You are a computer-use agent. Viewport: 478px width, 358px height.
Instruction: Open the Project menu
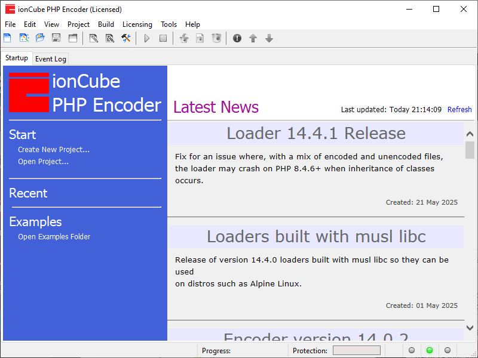pos(78,24)
